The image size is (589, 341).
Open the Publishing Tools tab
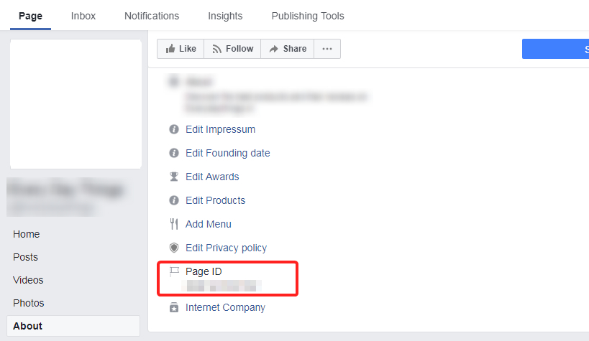pos(308,16)
